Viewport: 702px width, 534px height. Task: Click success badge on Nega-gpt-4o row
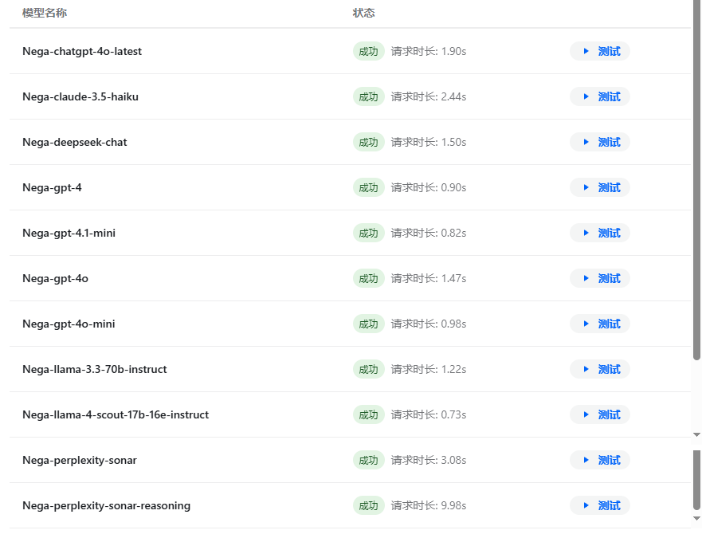368,279
